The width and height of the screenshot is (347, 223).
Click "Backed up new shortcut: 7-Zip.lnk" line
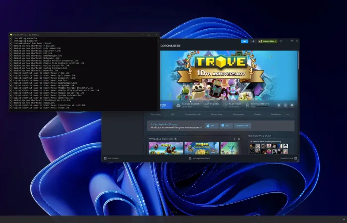34,46
